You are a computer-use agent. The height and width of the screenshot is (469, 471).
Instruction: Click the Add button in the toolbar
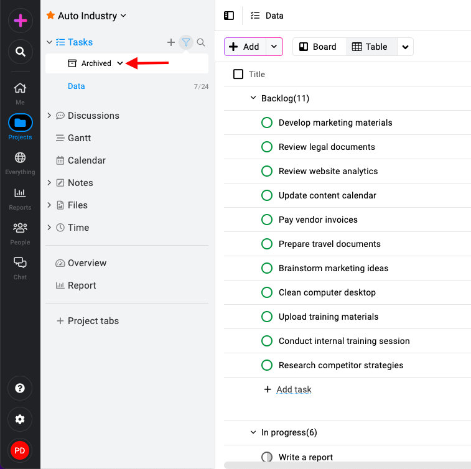coord(245,47)
